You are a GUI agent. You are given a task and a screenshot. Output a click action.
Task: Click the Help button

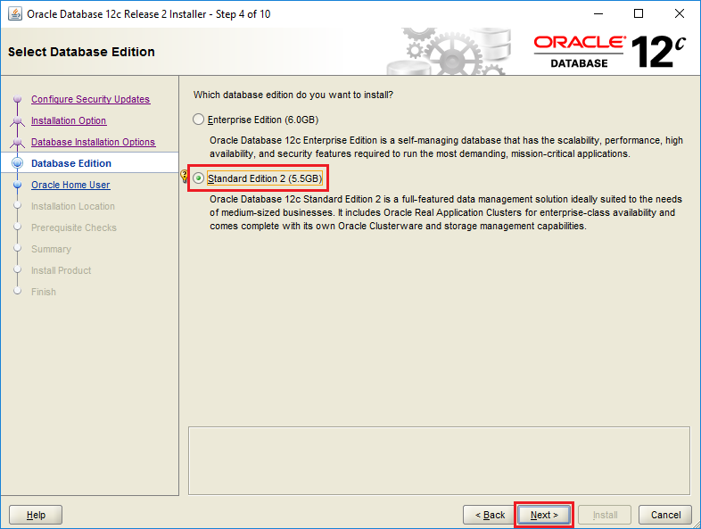point(36,515)
